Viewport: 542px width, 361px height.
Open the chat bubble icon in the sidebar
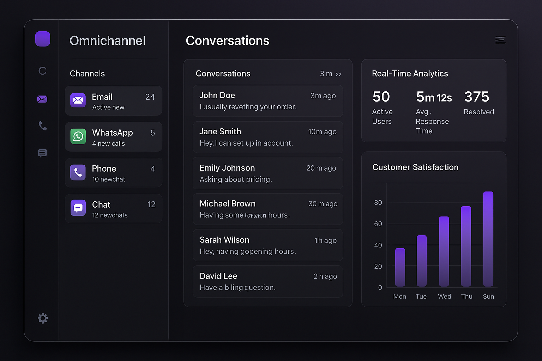tap(42, 153)
